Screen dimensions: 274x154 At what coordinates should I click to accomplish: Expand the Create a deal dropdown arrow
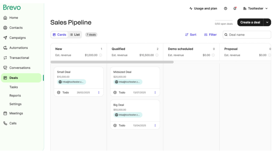click(x=267, y=22)
